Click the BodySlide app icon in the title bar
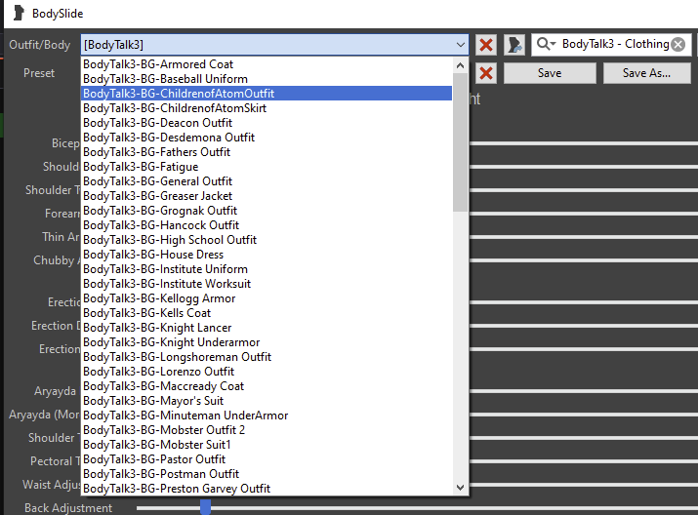The height and width of the screenshot is (515, 698). tap(19, 13)
